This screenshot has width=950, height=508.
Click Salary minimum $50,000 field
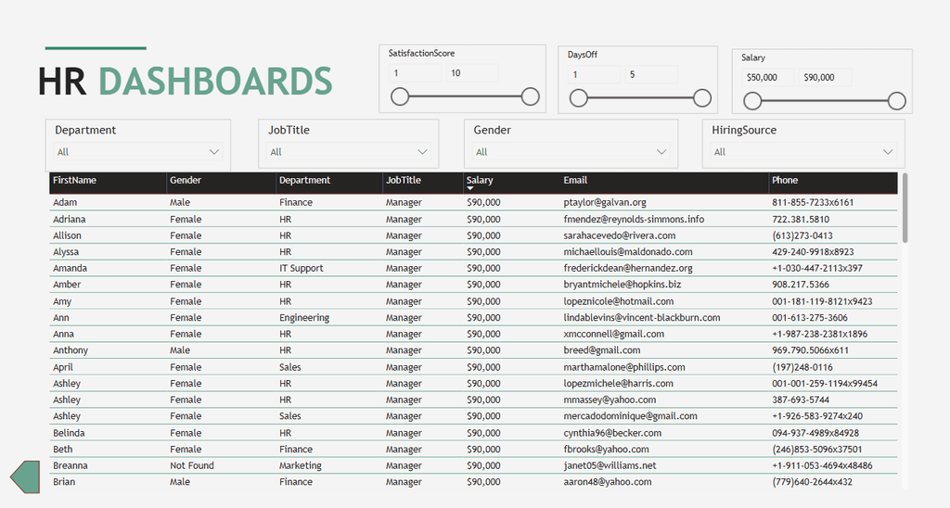click(x=767, y=78)
